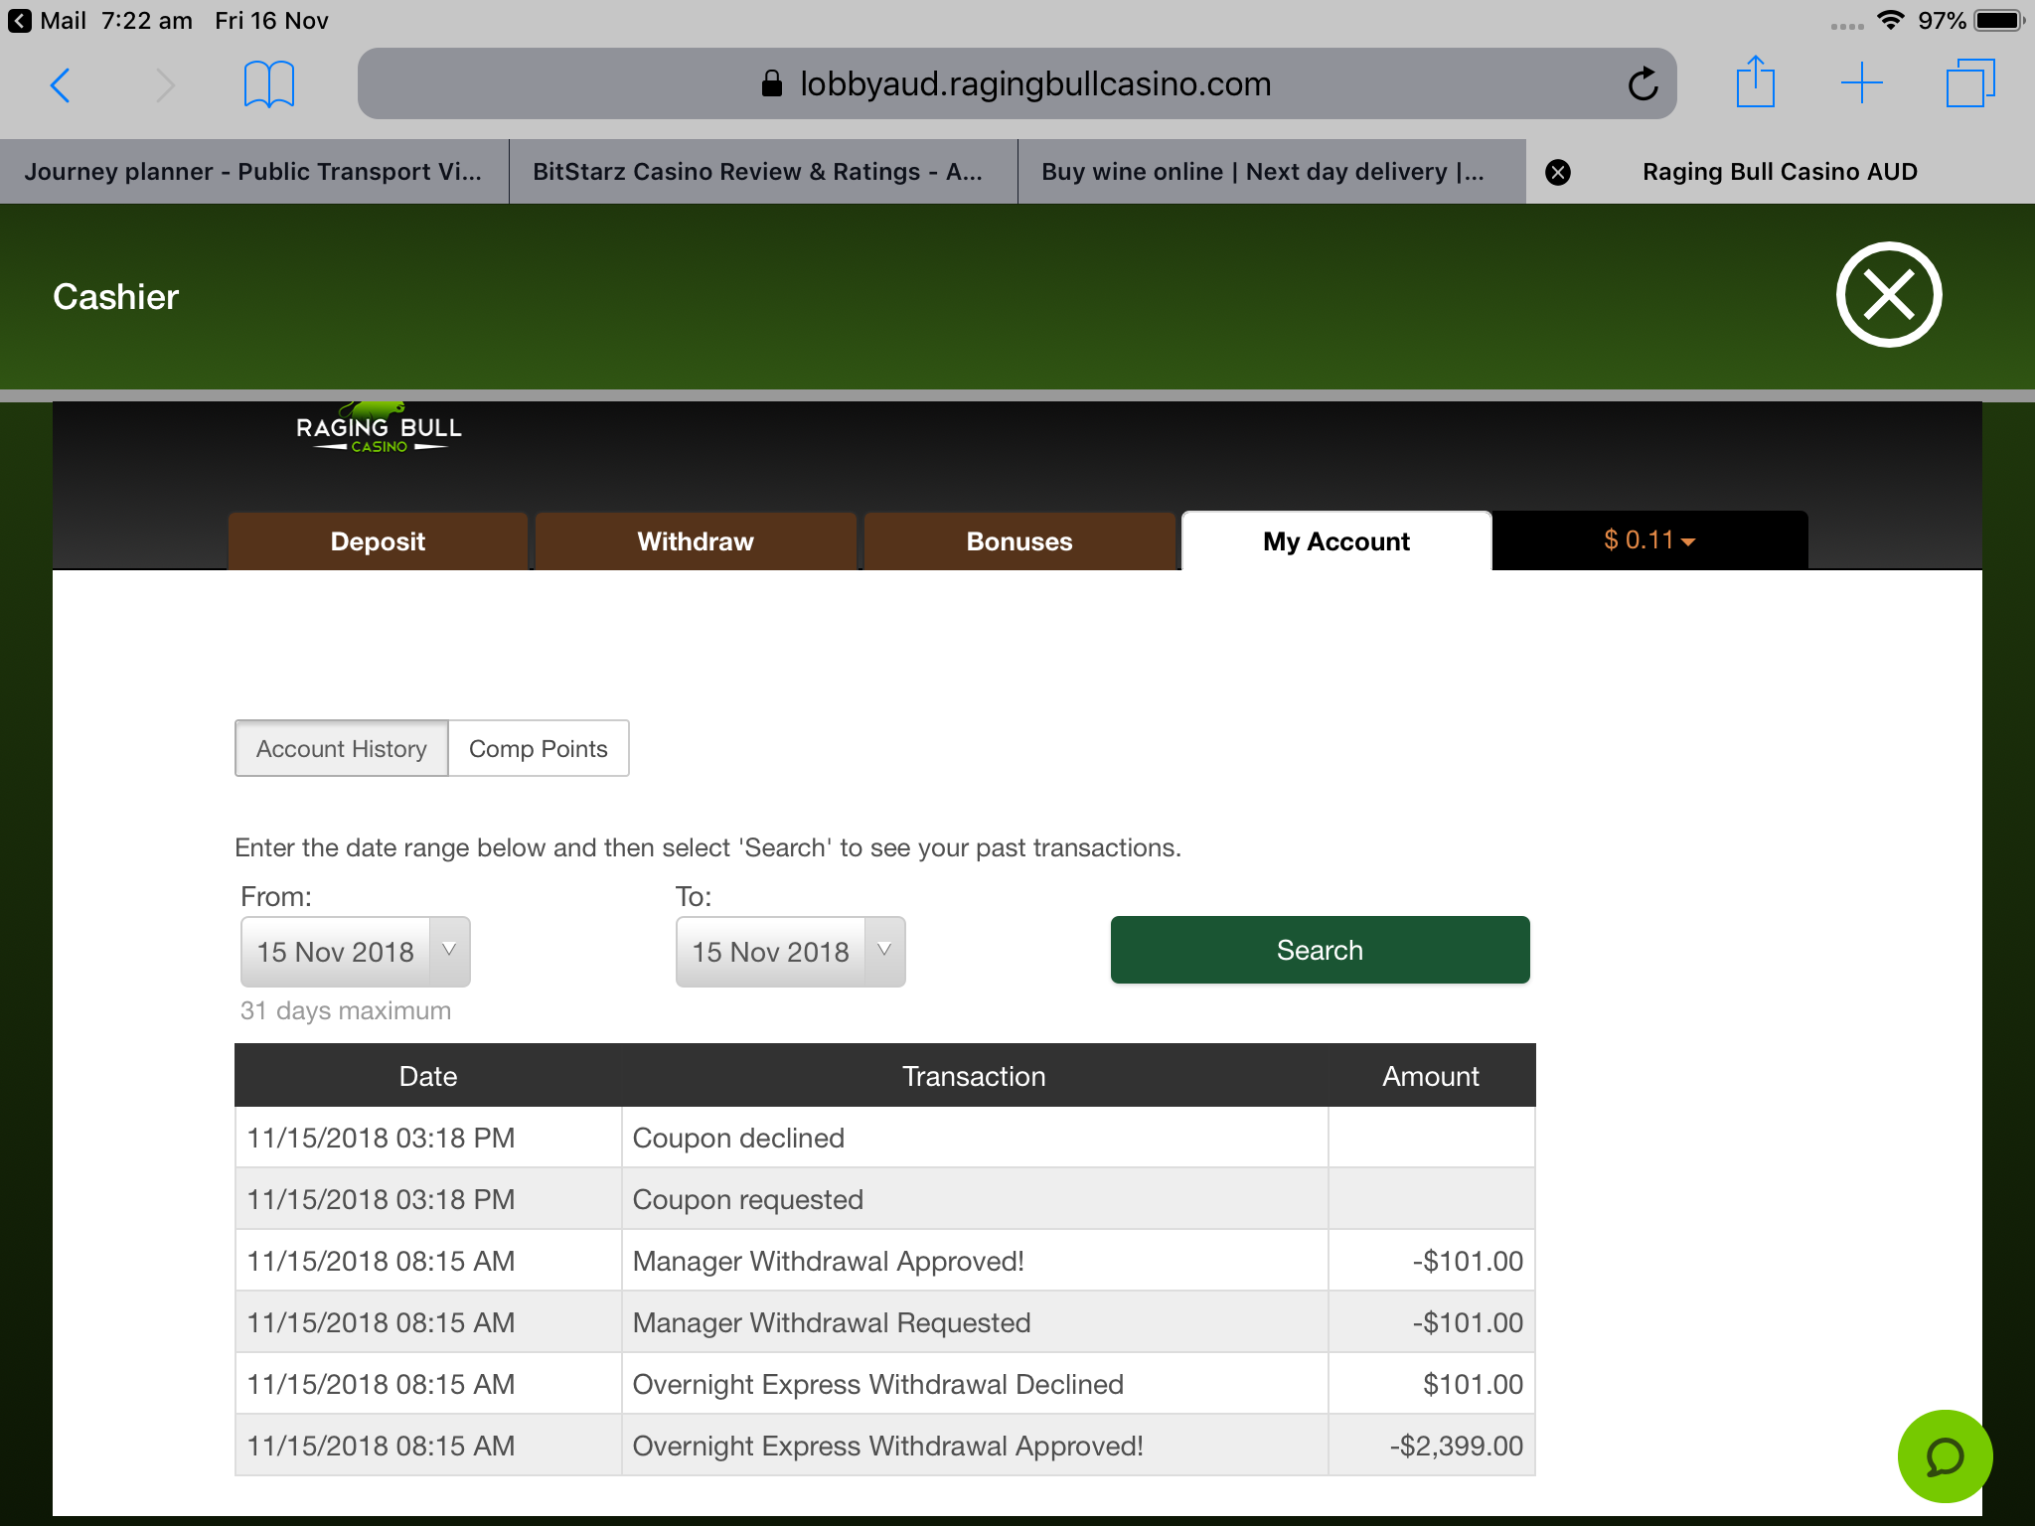Show all tabs overview icon

1970,83
